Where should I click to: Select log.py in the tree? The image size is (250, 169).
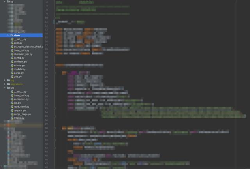pyautogui.click(x=17, y=103)
